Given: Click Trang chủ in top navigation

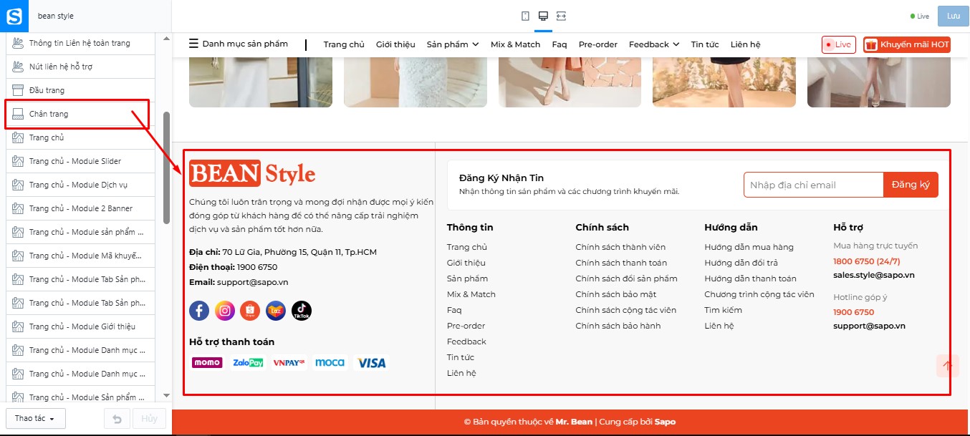Looking at the screenshot, I should click(344, 44).
